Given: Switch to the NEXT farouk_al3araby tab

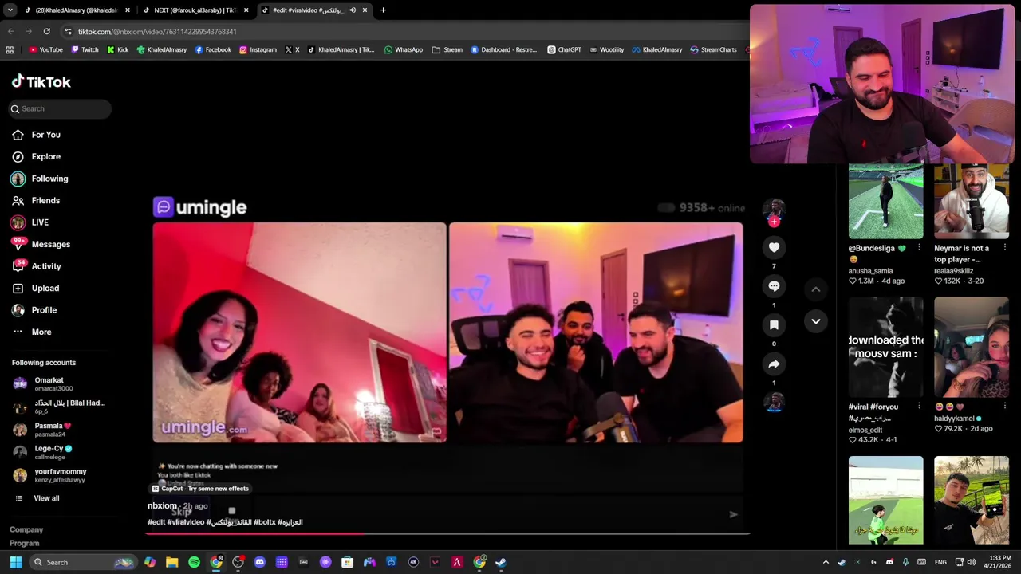Looking at the screenshot, I should click(195, 10).
